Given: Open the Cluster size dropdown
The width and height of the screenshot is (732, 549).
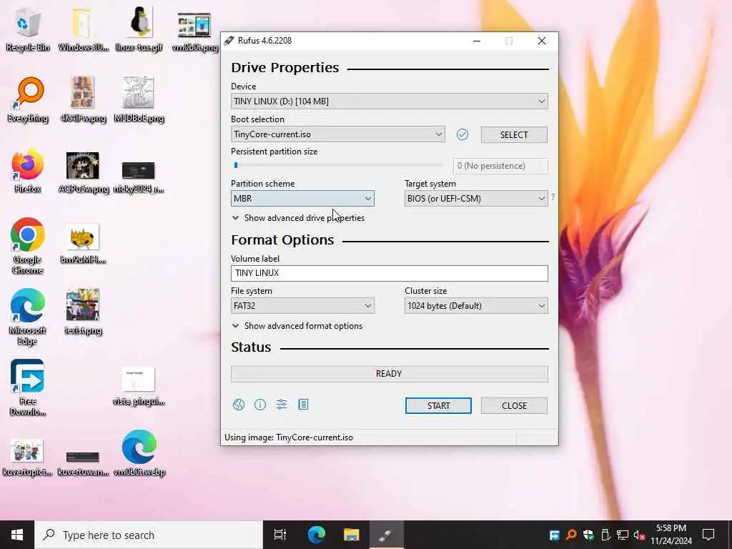Looking at the screenshot, I should (476, 306).
